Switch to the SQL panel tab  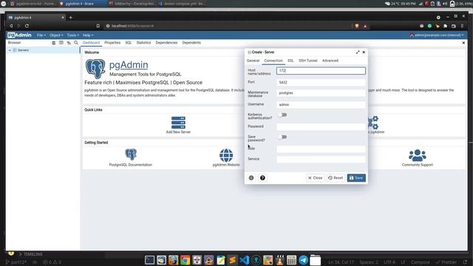click(x=128, y=43)
